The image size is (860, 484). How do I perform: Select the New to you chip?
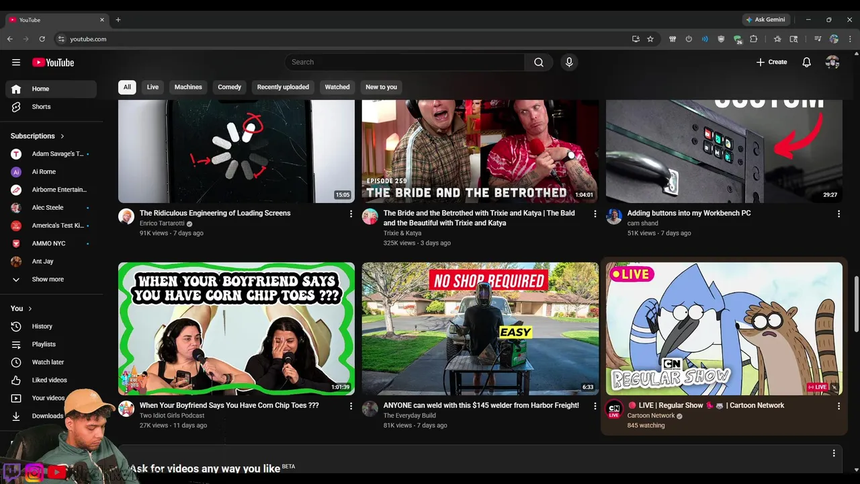coord(381,87)
